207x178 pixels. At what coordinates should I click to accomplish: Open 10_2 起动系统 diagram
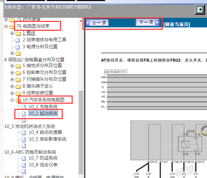click(43, 113)
